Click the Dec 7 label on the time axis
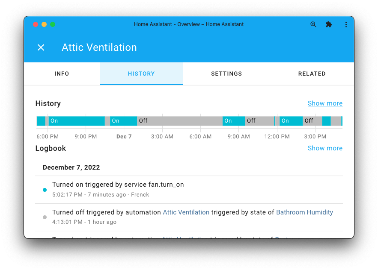Viewport: 378px width, 270px height. [x=124, y=136]
